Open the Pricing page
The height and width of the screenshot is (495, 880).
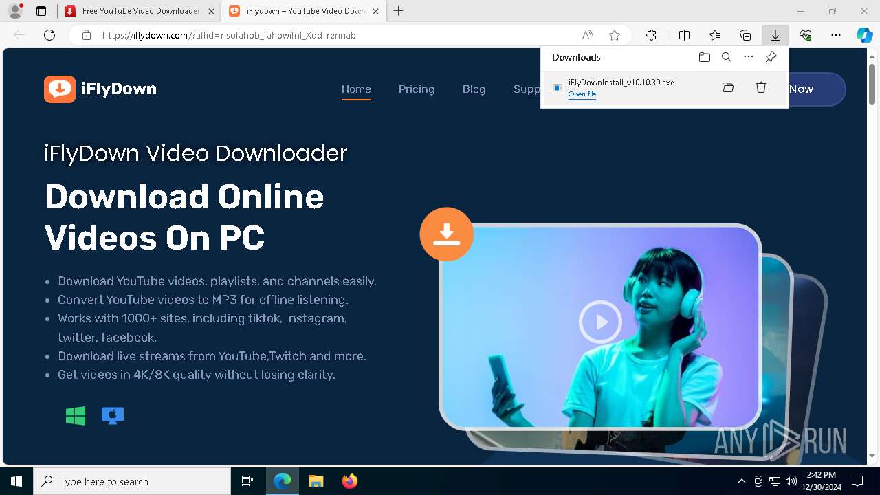(x=417, y=89)
